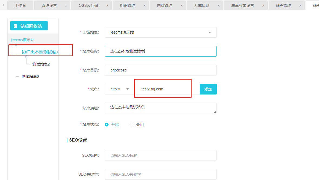This screenshot has width=319, height=180.
Task: Select the 开启 status radio button
Action: click(107, 125)
